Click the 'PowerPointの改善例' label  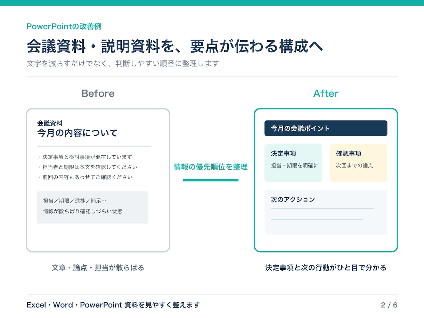[64, 26]
